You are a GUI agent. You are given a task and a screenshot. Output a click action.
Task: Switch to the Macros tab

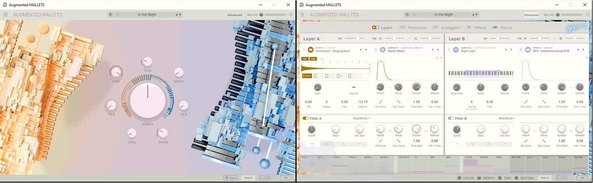click(502, 28)
